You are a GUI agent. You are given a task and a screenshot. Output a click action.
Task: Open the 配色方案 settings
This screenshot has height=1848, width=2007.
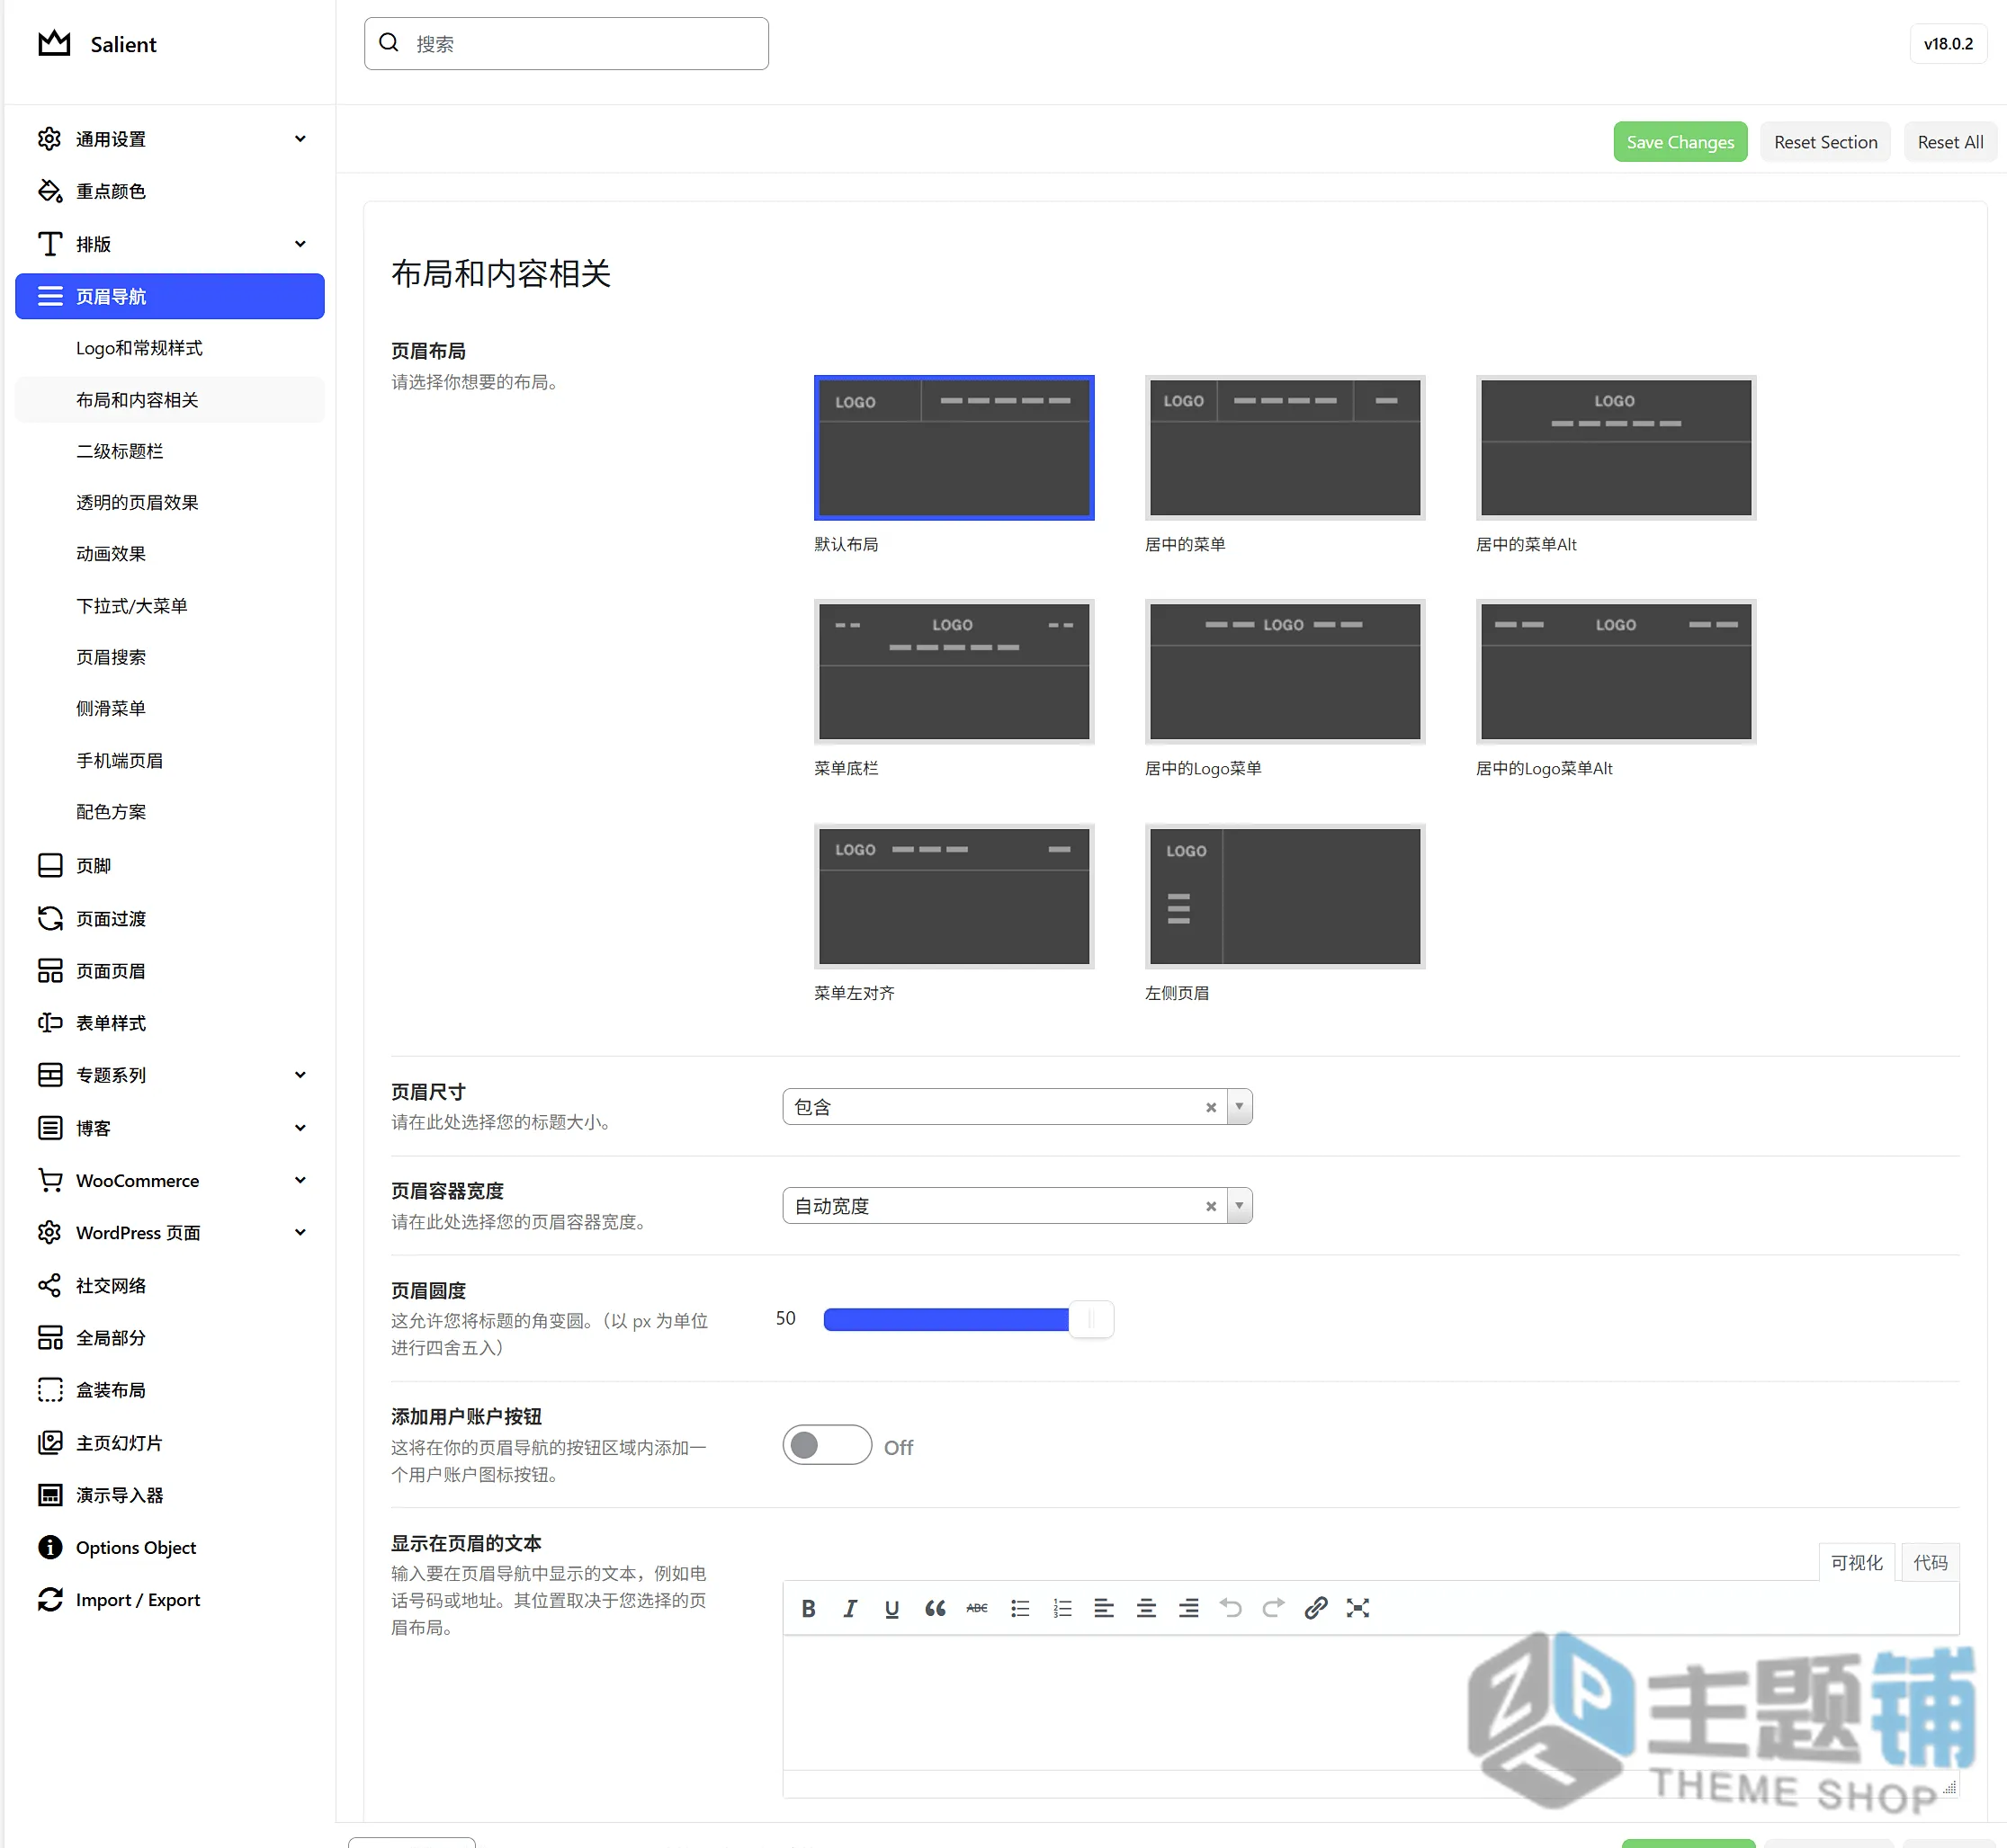(111, 812)
